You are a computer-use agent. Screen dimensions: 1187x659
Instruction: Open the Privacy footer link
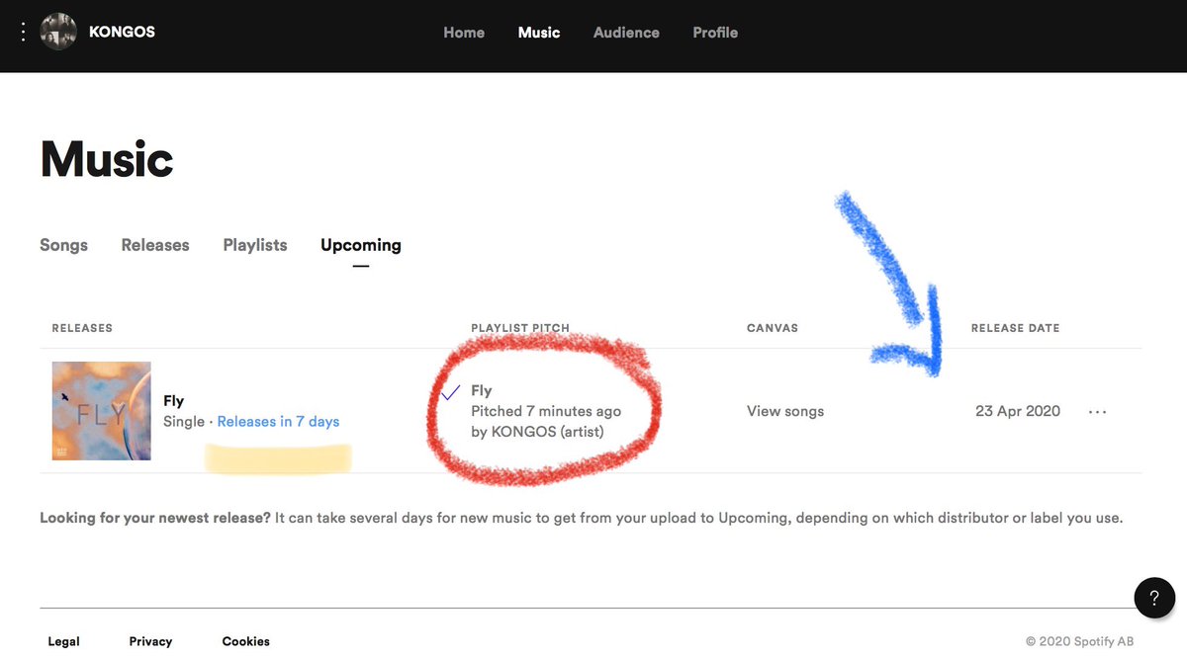pos(150,641)
